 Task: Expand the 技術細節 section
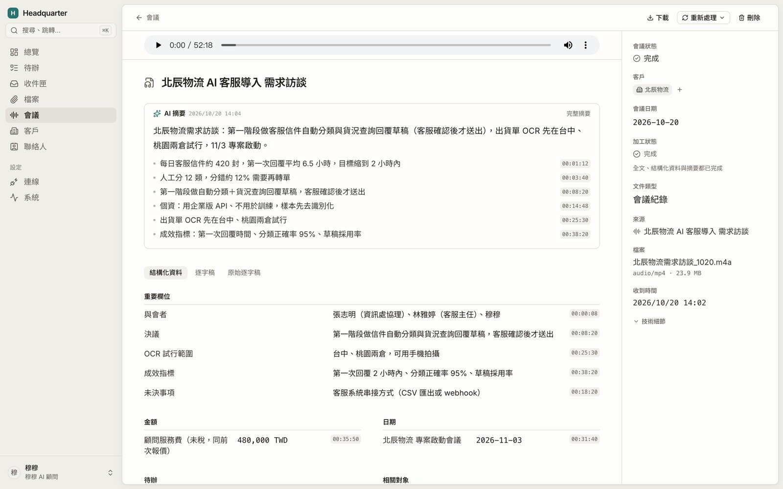pos(649,321)
